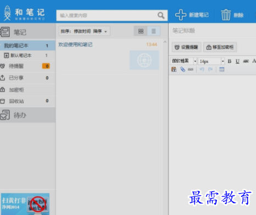The image size is (256, 215).
Task: Click the 设置提醒 button
Action: coord(187,47)
